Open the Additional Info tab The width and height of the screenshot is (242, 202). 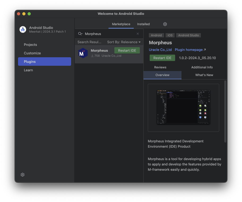[x=202, y=67]
